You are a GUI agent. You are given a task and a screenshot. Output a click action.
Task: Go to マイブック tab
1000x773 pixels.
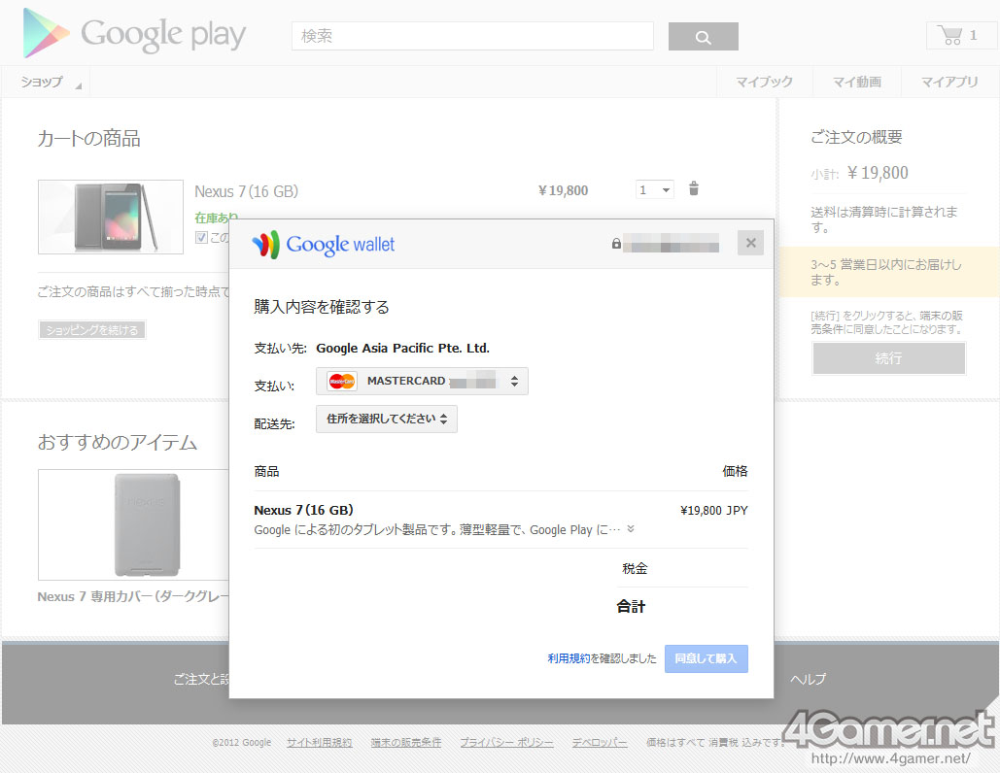click(764, 82)
